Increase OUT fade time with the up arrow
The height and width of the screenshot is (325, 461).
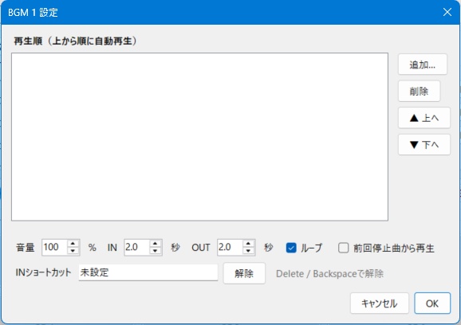pos(248,244)
